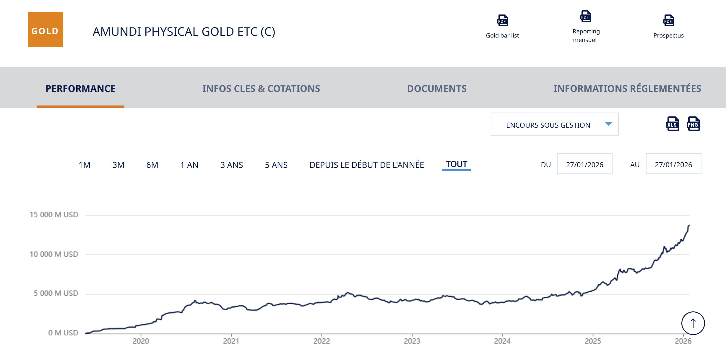This screenshot has height=359, width=726.
Task: Click the orange GOLD logo tile
Action: click(x=46, y=30)
